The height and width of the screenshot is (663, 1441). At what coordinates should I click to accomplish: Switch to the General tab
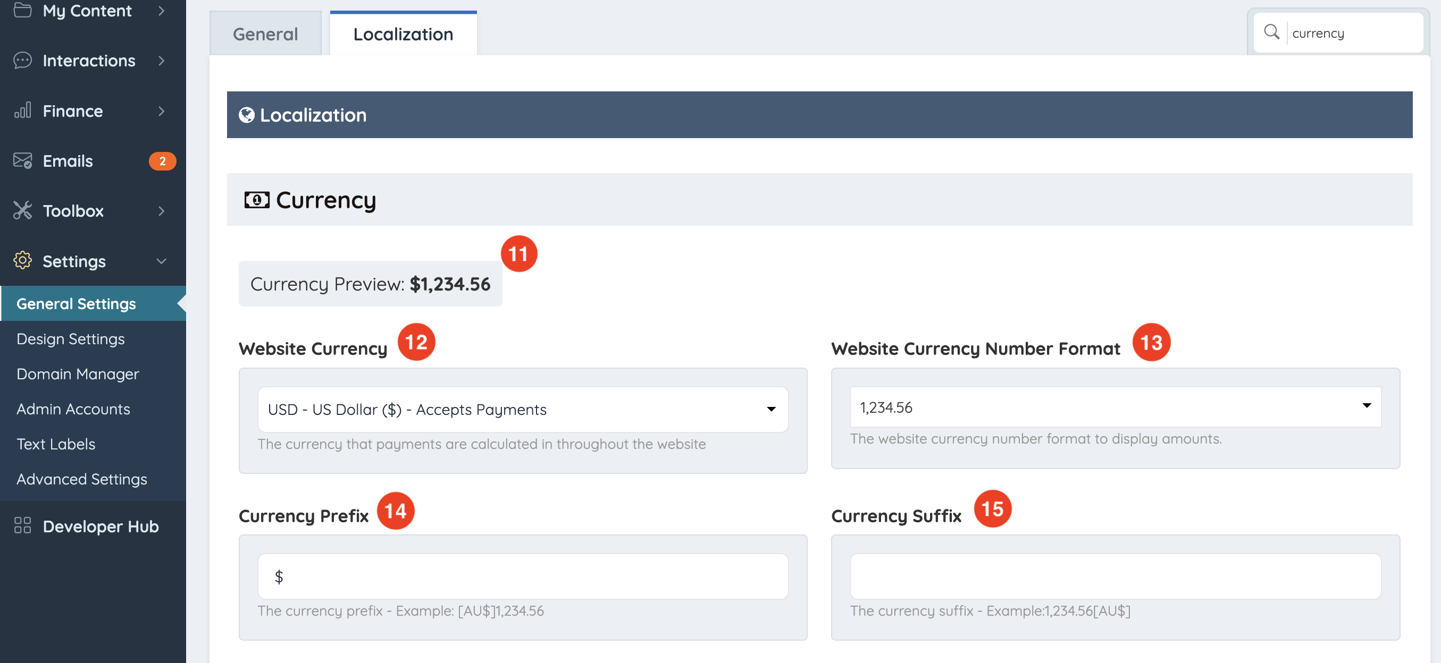(265, 34)
